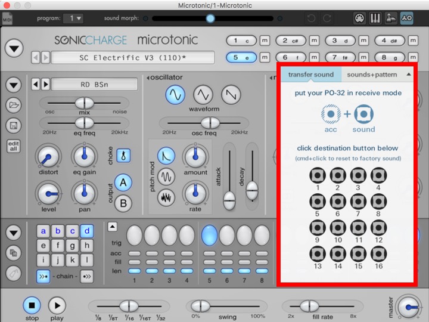The image size is (429, 322).
Task: Click the redo arrow icon
Action: 327,18
